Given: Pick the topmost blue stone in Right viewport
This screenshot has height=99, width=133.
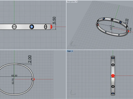Looking at the screenshot, I should click(113, 58).
